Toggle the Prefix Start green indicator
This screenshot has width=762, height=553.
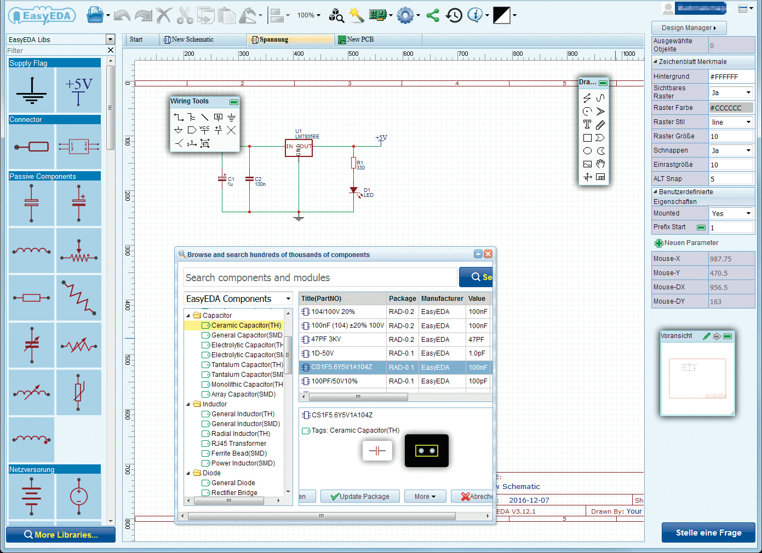click(x=701, y=228)
